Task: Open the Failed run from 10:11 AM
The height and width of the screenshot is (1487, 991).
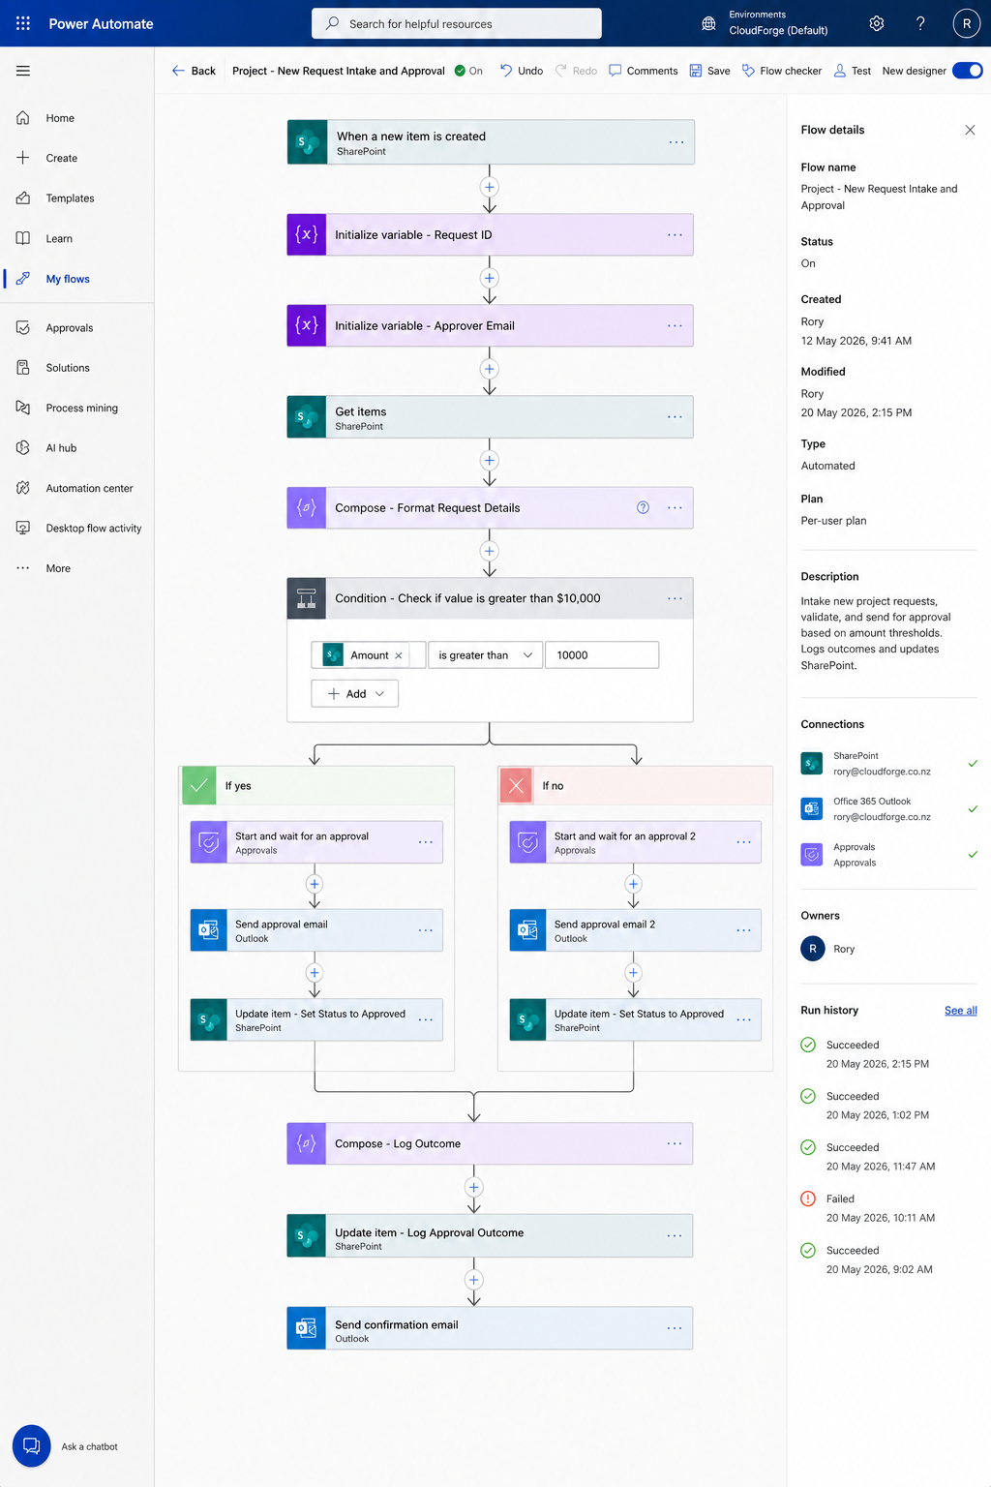Action: (x=868, y=1208)
